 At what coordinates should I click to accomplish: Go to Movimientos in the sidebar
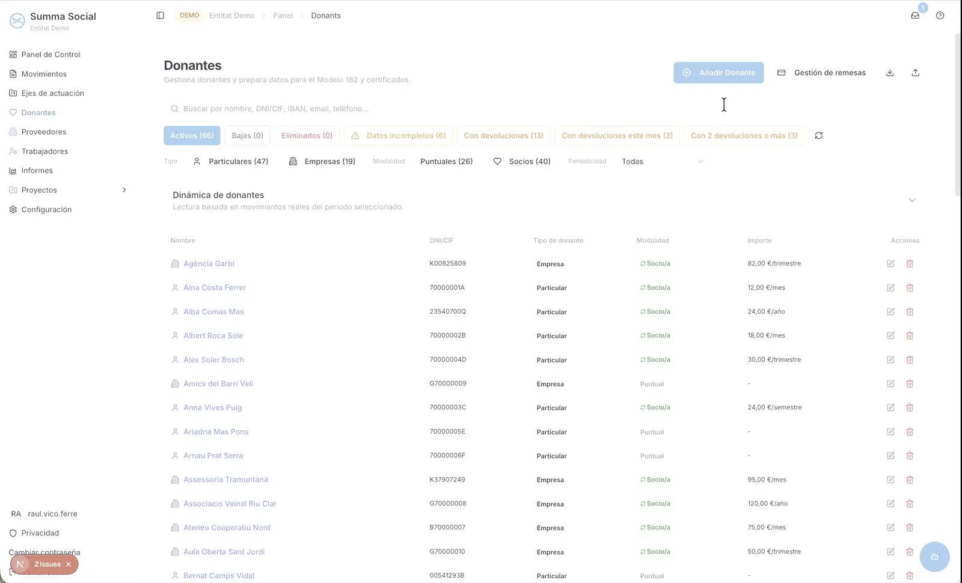44,74
